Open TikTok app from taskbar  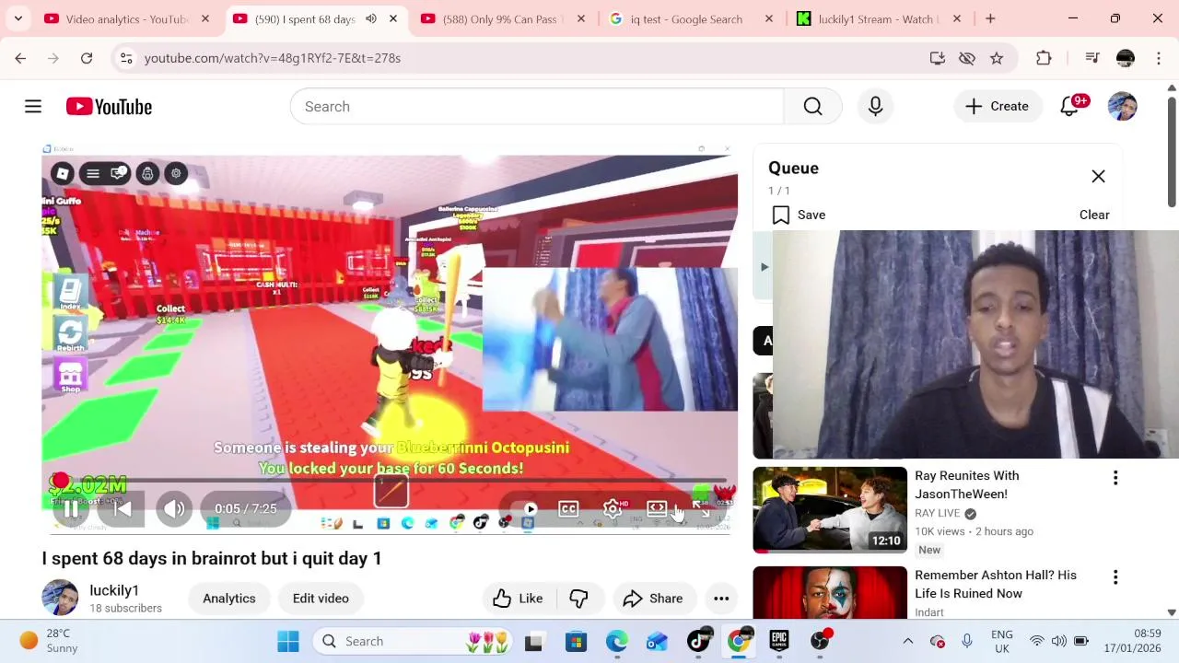coord(699,641)
